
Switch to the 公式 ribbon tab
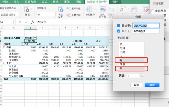point(45,2)
